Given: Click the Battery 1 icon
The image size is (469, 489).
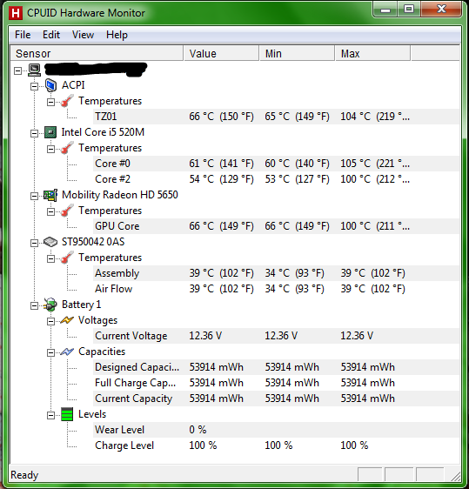Looking at the screenshot, I should 50,305.
